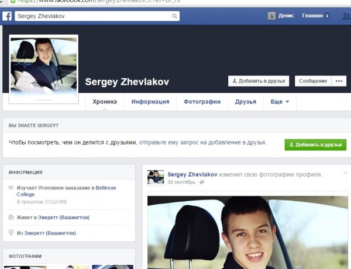Click the post privacy globe icon
The image size is (351, 269).
202,182
